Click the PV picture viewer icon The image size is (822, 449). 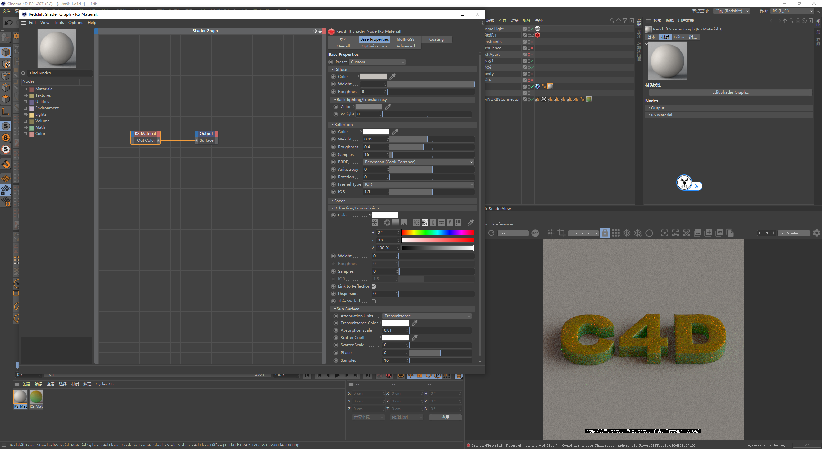719,233
